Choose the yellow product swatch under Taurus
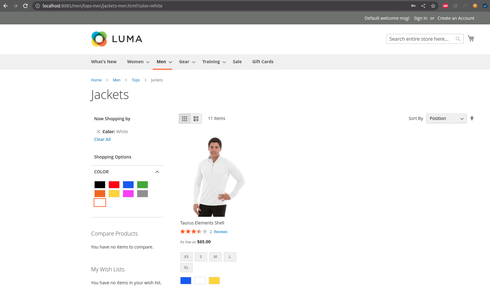Screen dimensions: 490x292 click(x=214, y=281)
